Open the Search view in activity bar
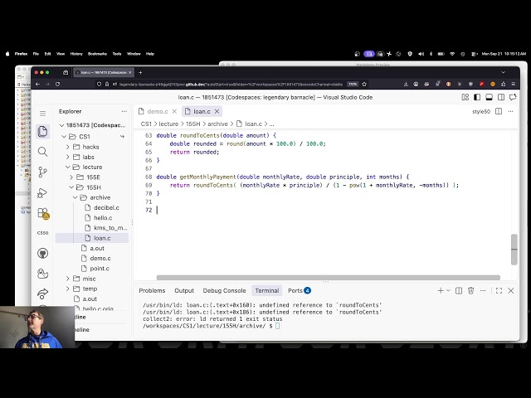 click(x=42, y=152)
